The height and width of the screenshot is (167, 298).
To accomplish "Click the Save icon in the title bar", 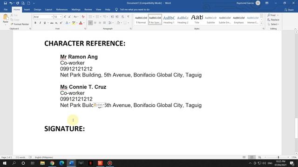I will pyautogui.click(x=5, y=3).
